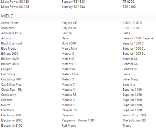Screen dimensions: 156x128
Task: Click The Solution 500 link
Action: [x=134, y=120]
